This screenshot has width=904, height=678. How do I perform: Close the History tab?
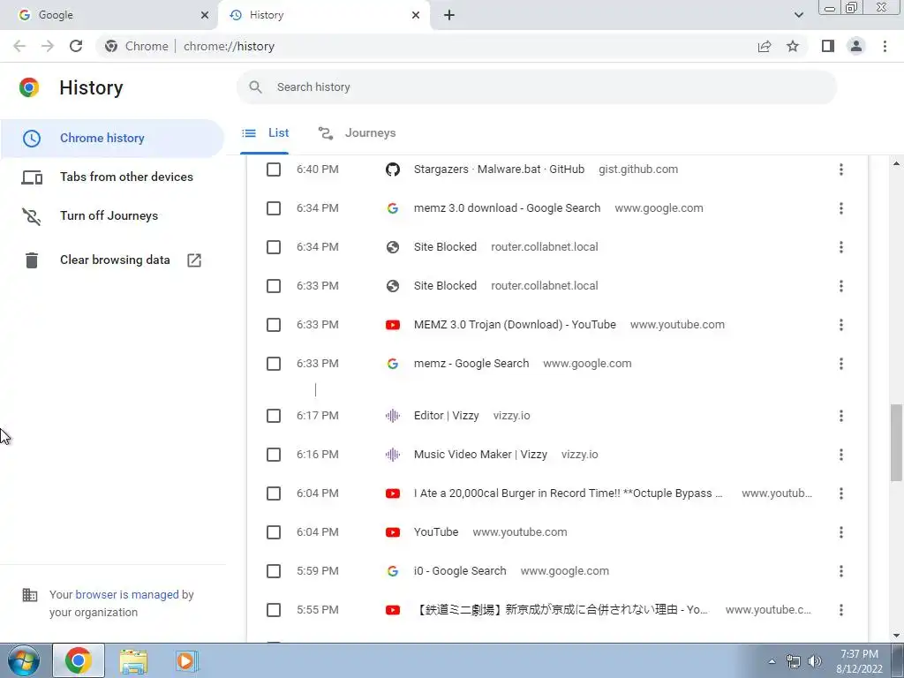tap(416, 15)
